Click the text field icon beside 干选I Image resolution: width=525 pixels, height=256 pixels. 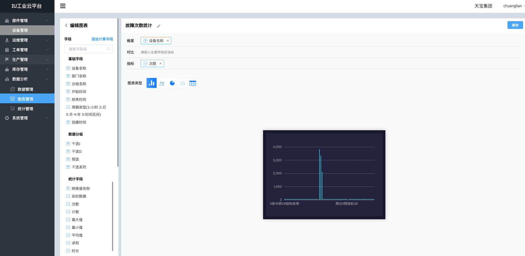point(68,144)
